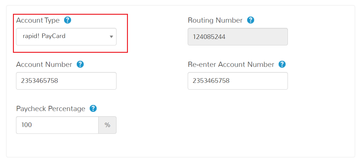This screenshot has height=162, width=360.
Task: Click into Re-enter Account Number field
Action: pyautogui.click(x=238, y=81)
